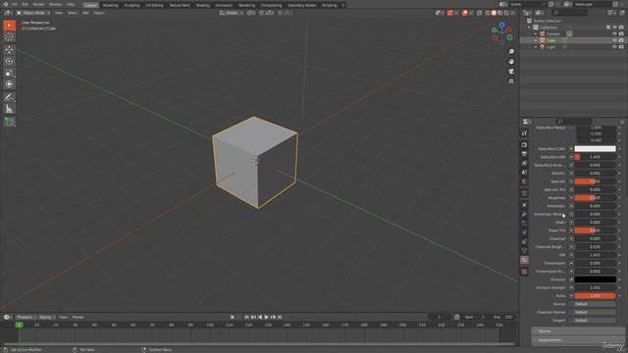Expand the Light tree item
Image resolution: width=628 pixels, height=353 pixels.
536,47
